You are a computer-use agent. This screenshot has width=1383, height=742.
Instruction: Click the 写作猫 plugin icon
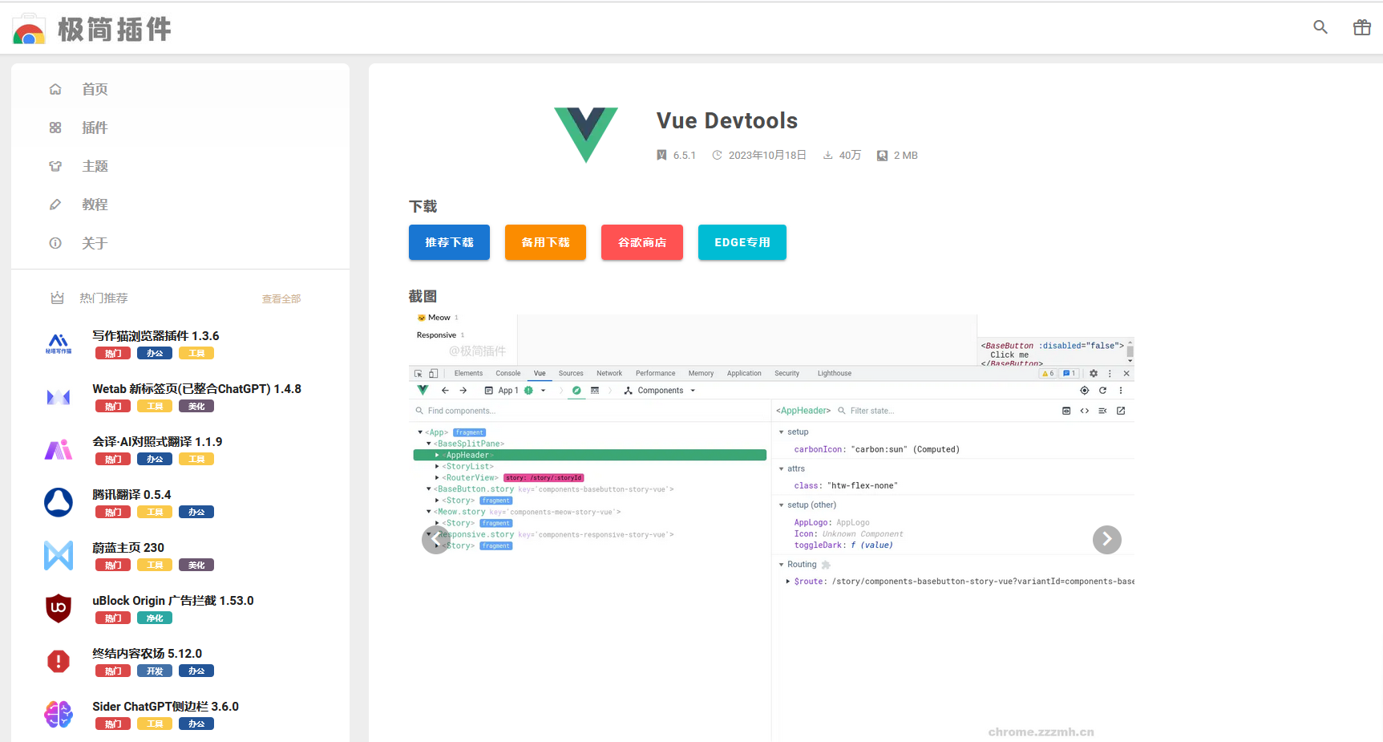(x=59, y=344)
